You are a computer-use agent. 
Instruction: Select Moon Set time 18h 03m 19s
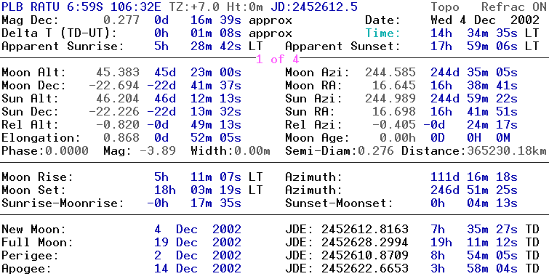coord(198,190)
